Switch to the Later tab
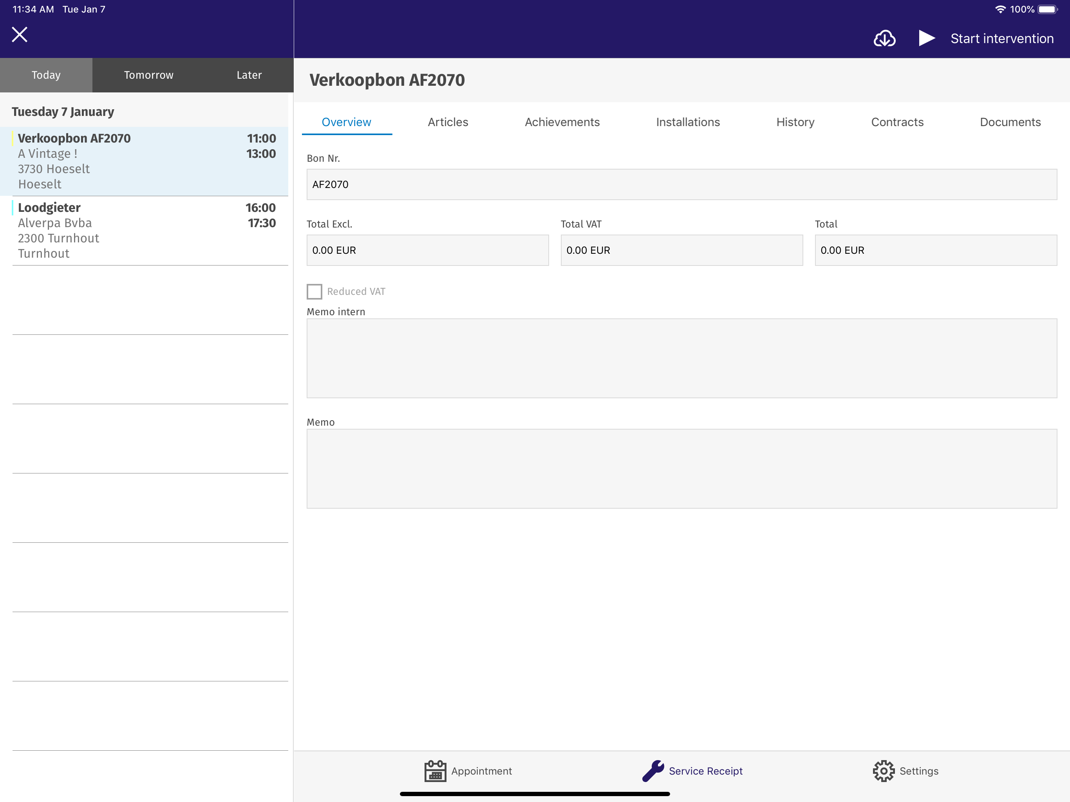Screen dimensions: 1070x802 (249, 75)
